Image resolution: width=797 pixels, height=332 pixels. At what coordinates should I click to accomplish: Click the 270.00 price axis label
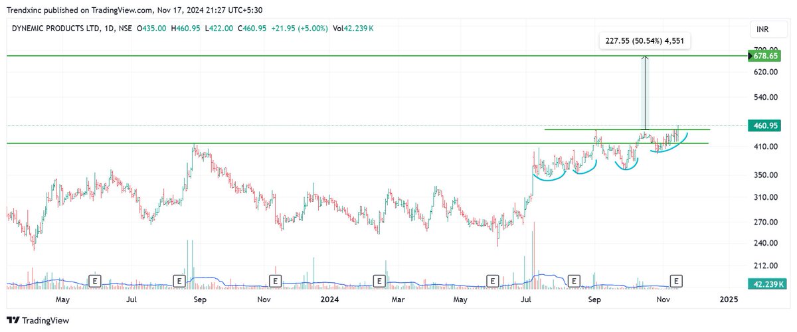tap(765, 223)
